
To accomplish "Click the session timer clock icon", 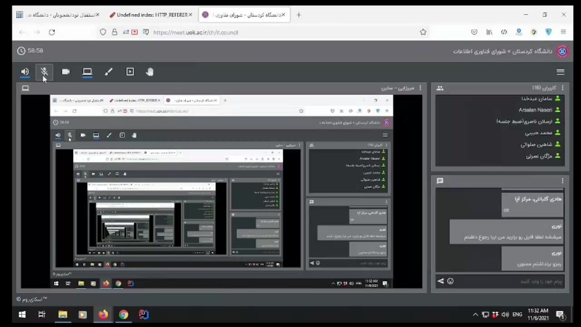I will [x=21, y=51].
